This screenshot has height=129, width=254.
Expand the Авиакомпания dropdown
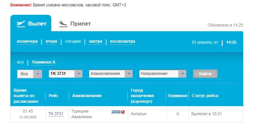point(111,74)
